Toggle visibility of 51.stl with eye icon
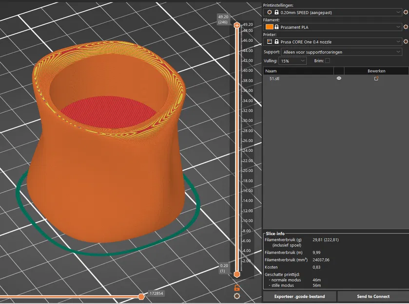Image resolution: width=409 pixels, height=304 pixels. point(339,78)
